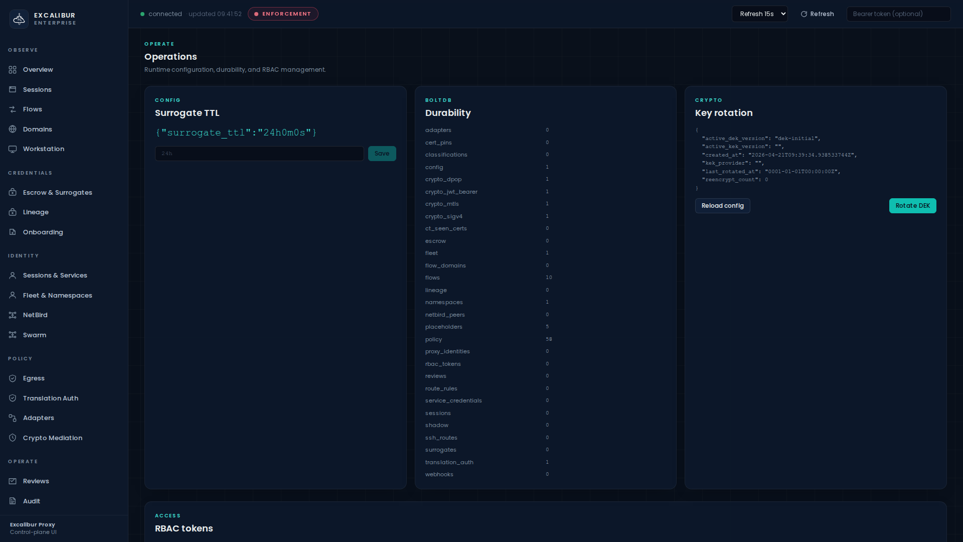The height and width of the screenshot is (542, 963).
Task: Open the Refresh 15s interval dropdown
Action: pos(759,14)
